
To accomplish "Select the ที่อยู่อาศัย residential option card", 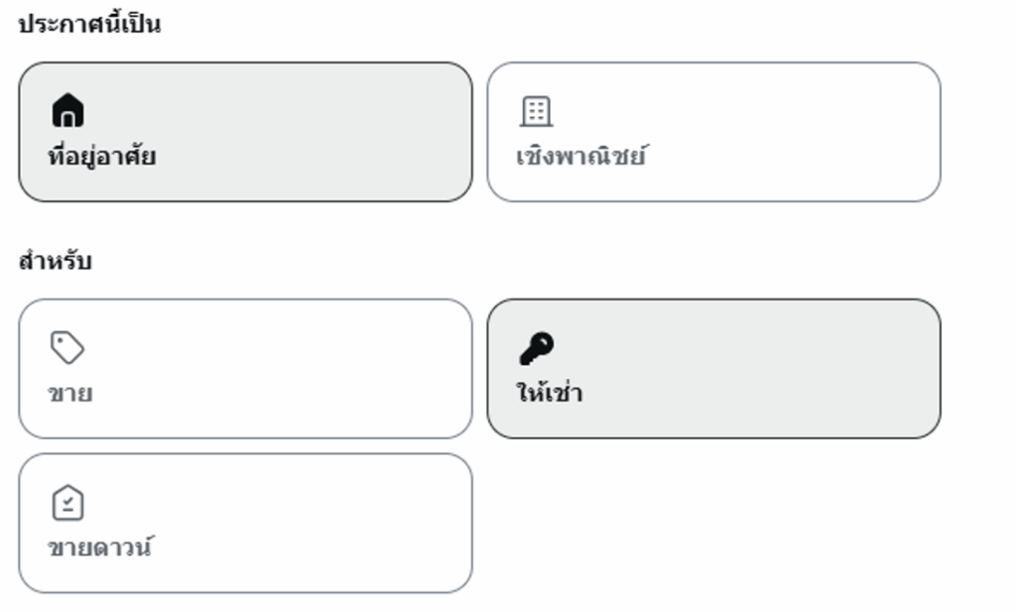I will click(245, 132).
